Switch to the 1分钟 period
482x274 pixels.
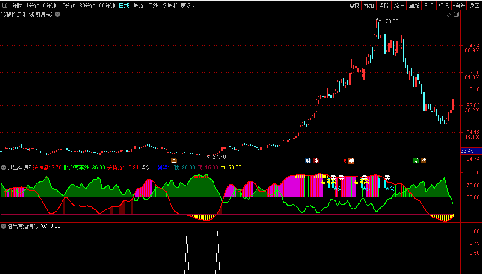(33, 6)
